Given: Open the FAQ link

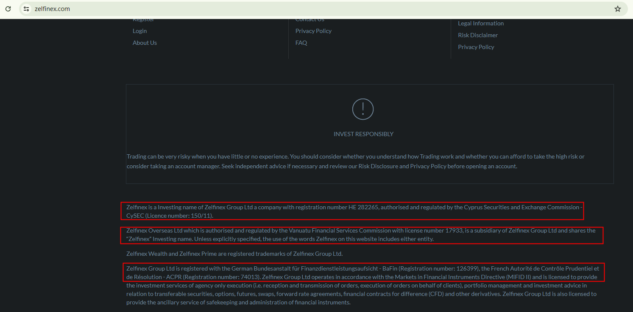Looking at the screenshot, I should 301,43.
